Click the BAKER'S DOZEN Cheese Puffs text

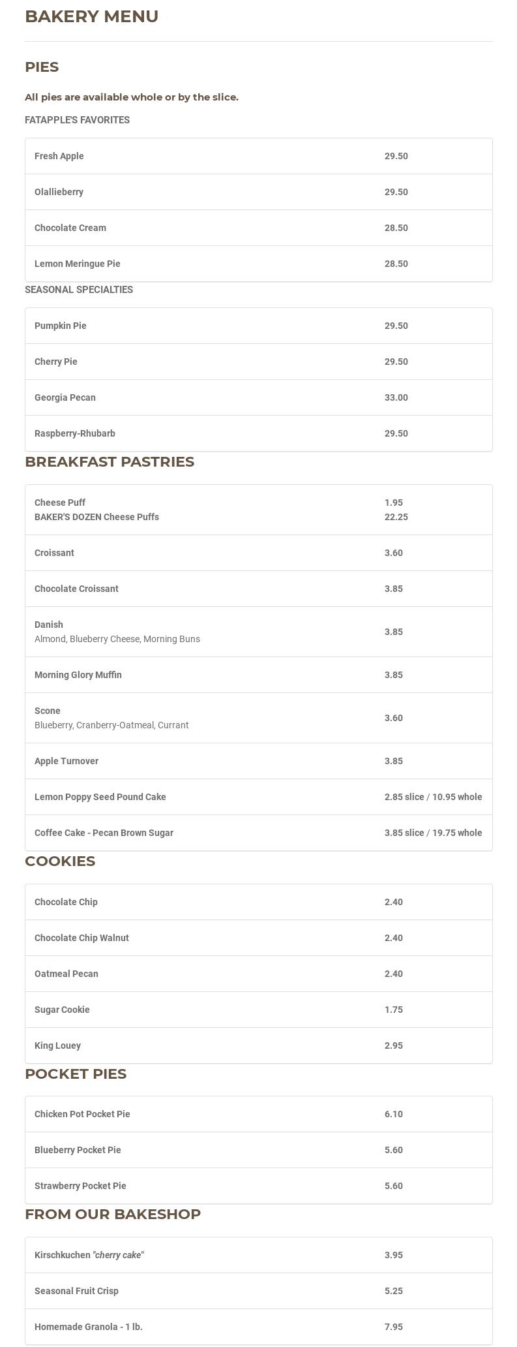click(x=96, y=517)
